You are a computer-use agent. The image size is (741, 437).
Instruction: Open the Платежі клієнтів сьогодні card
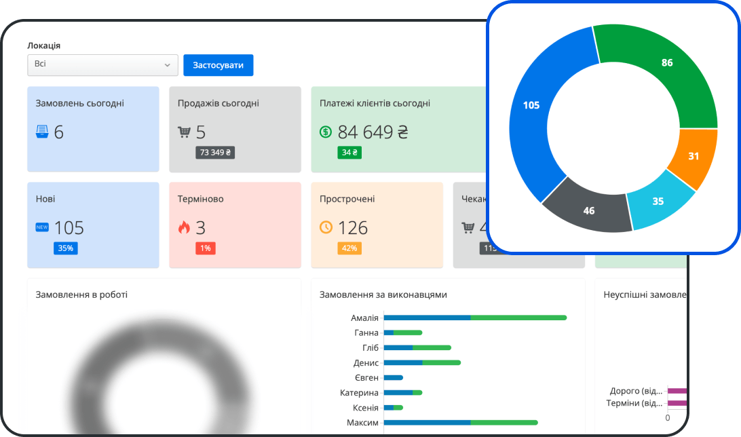coord(399,129)
